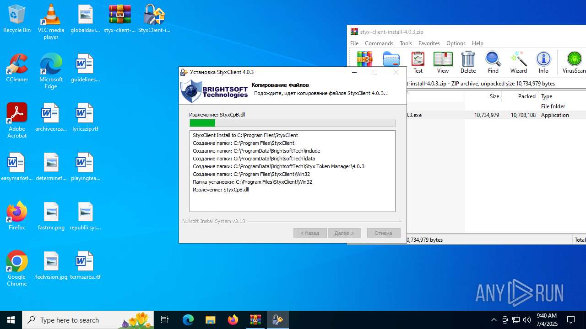Screen dimensions: 586x329
Task: Click 'StyxClient Install to C:\Program Files' log line
Action: 245,135
